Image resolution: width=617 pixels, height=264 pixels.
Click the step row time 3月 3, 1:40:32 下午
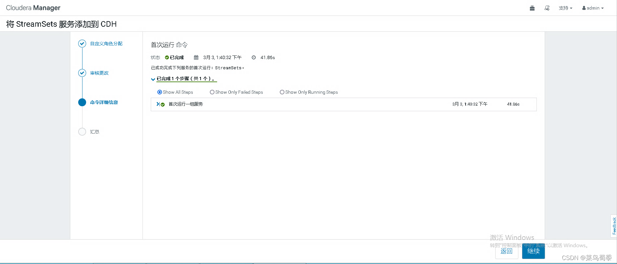470,104
